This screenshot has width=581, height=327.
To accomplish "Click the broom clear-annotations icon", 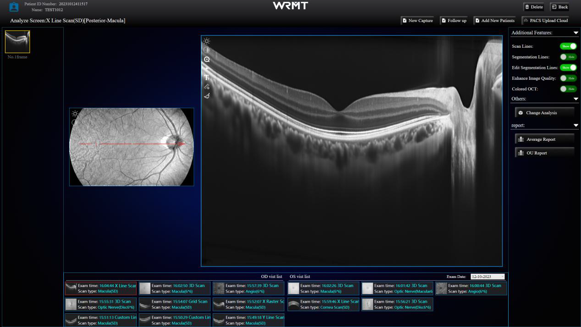I will click(x=207, y=96).
